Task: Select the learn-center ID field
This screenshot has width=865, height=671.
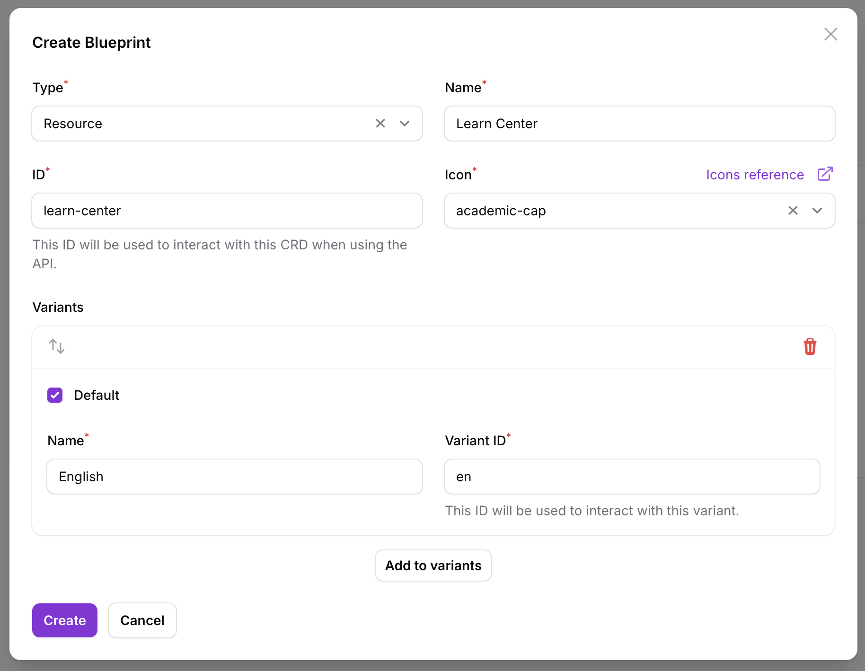Action: pyautogui.click(x=227, y=211)
